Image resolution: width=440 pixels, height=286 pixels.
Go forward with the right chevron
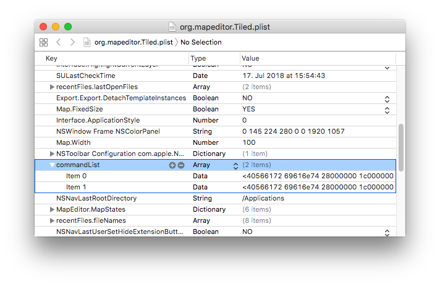click(x=72, y=42)
